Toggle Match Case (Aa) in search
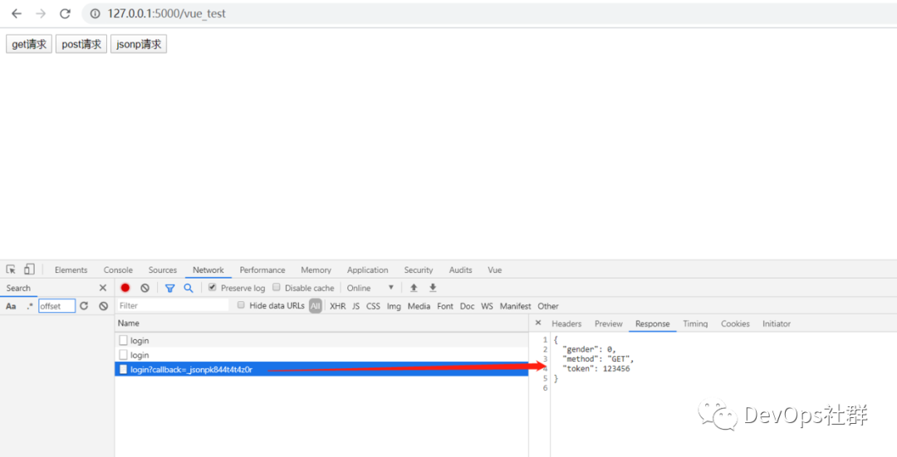 11,306
